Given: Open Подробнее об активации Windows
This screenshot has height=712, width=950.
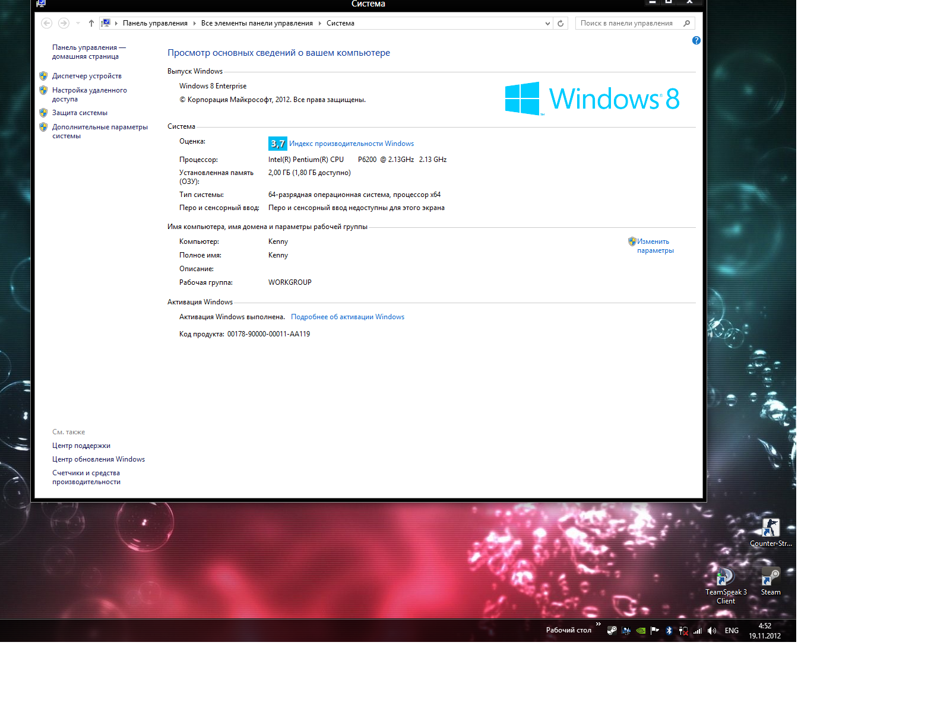Looking at the screenshot, I should [x=347, y=317].
